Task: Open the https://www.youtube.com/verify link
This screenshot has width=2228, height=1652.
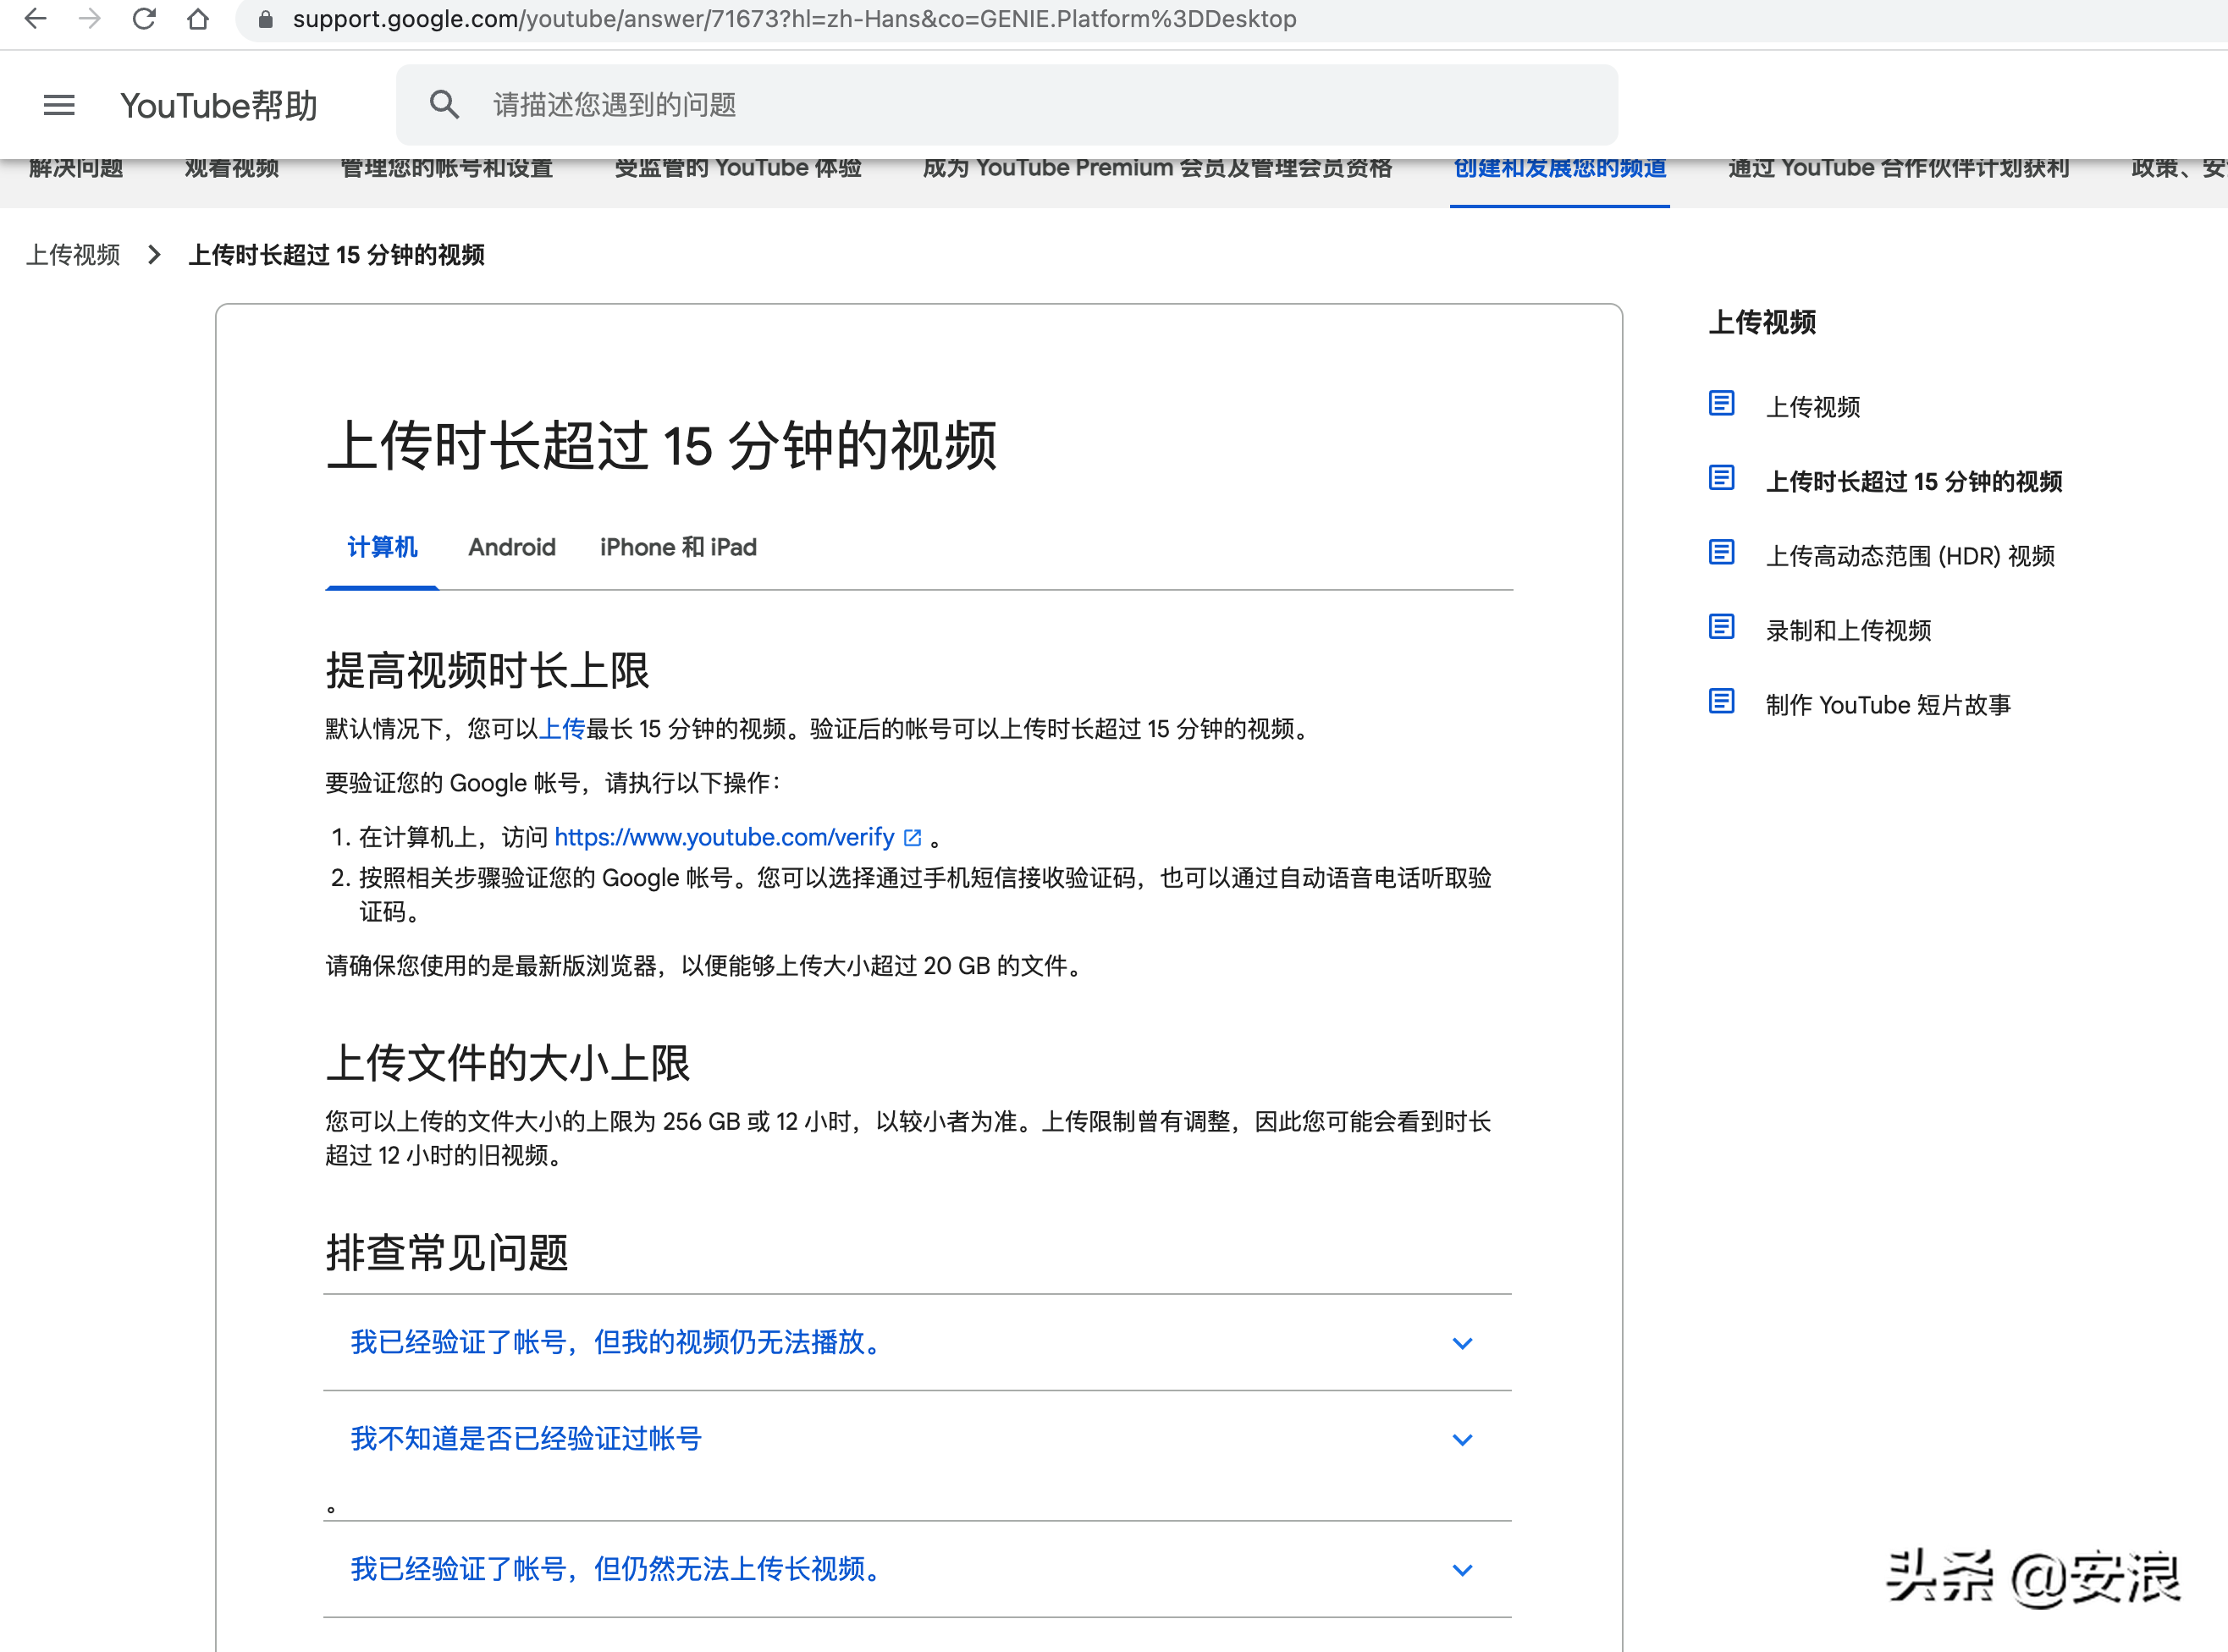Action: click(724, 837)
